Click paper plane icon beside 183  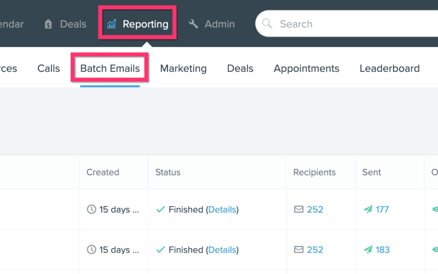click(x=368, y=249)
